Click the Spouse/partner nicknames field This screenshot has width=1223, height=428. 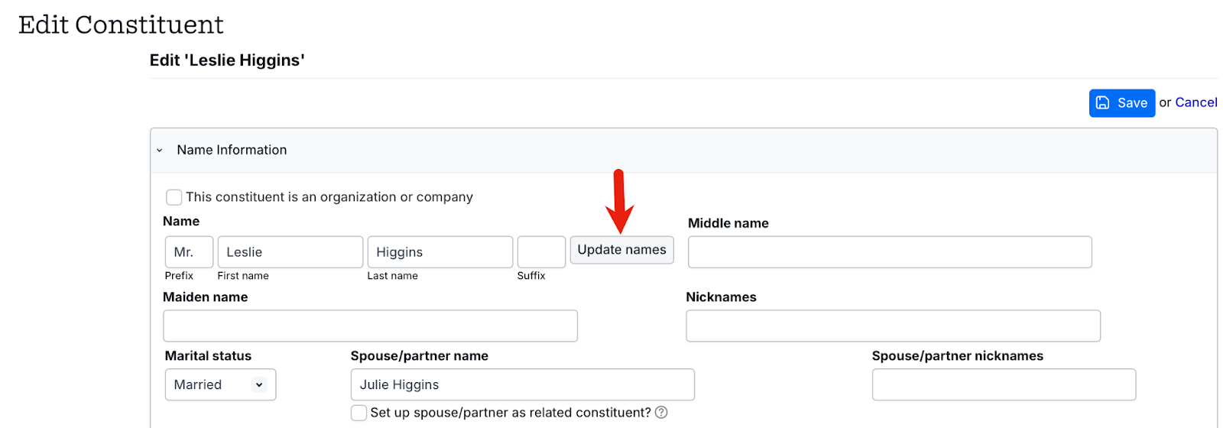[x=1003, y=385]
